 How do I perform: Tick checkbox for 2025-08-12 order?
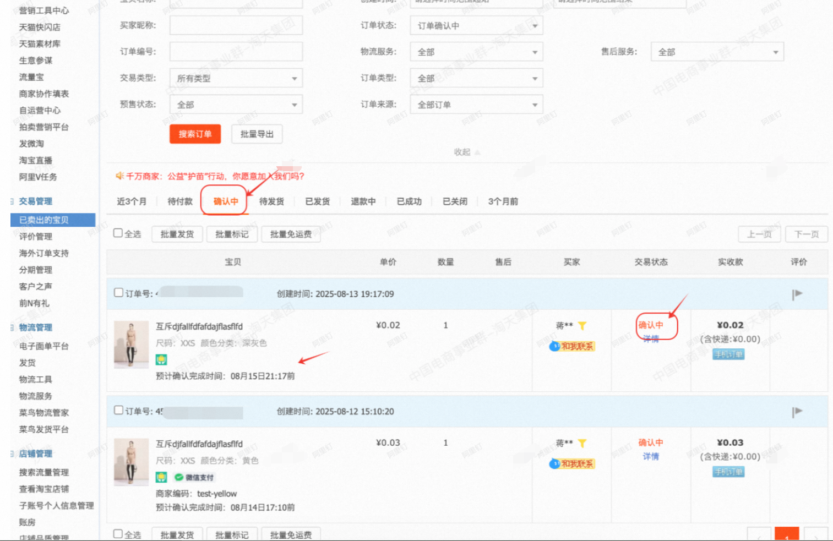click(118, 410)
